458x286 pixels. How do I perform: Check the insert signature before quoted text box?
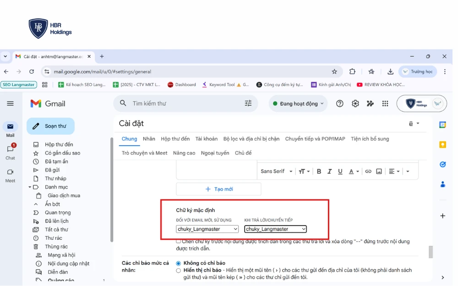point(178,241)
